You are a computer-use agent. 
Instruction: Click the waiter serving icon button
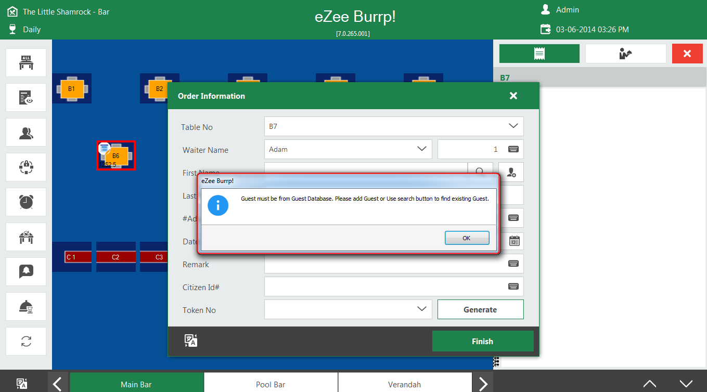(626, 54)
